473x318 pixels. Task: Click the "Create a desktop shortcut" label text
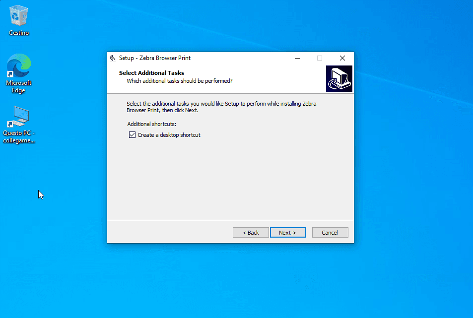169,135
